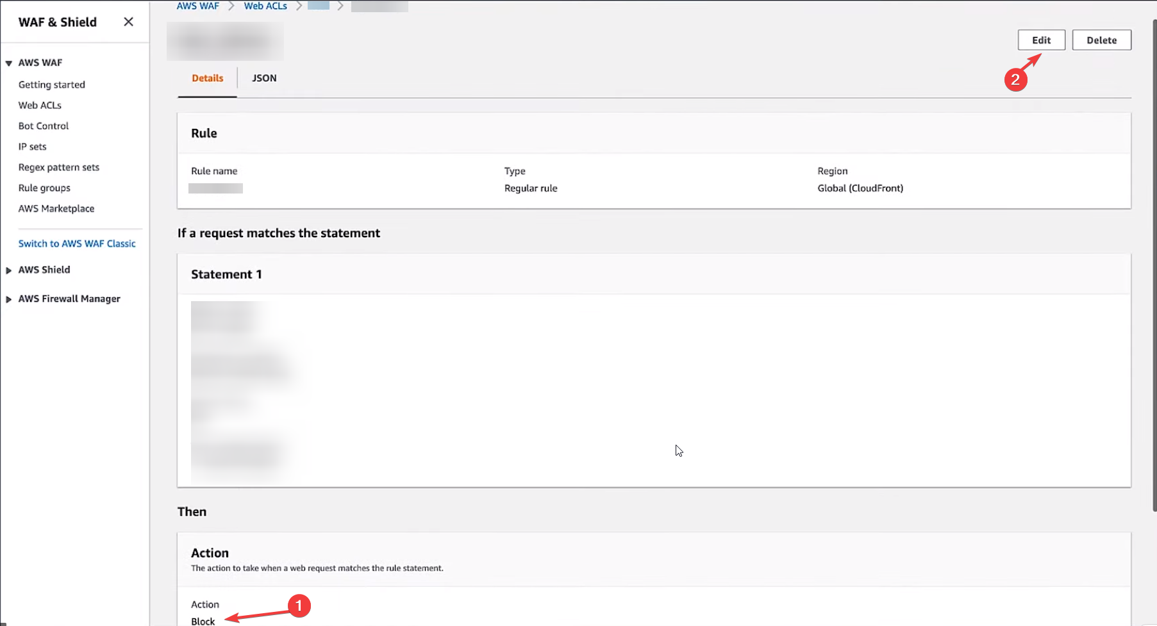Open Bot Control page
Screen dimensions: 1157x626
tap(44, 126)
